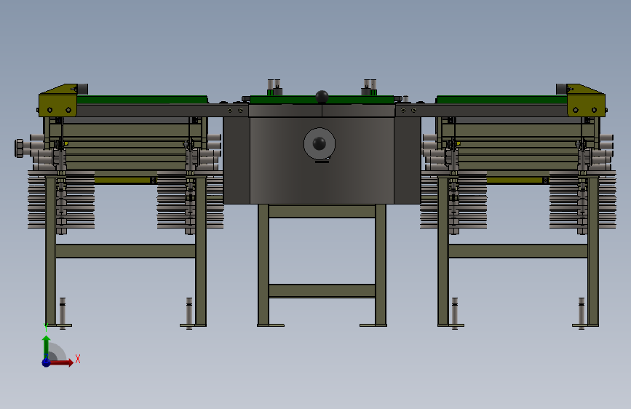The height and width of the screenshot is (409, 631).
Task: Select the crossbar of the right conveyor stand
Action: click(x=518, y=251)
